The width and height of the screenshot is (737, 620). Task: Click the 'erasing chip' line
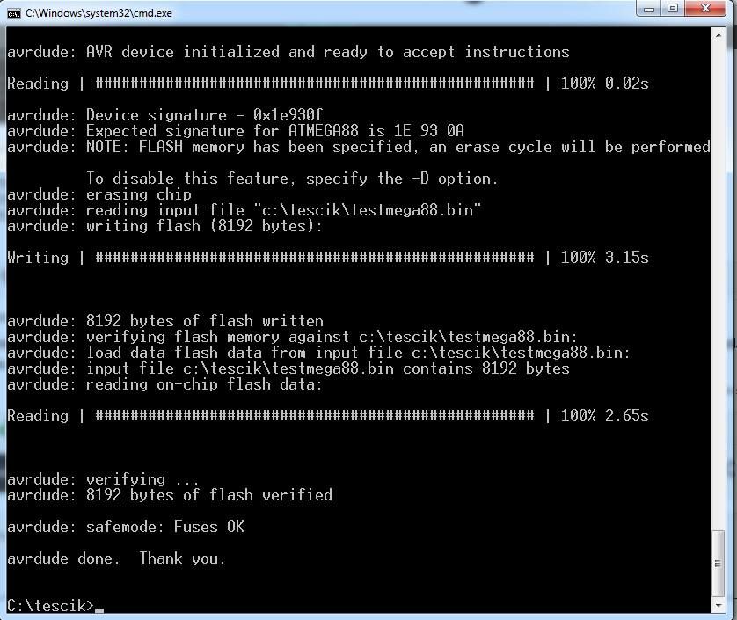tap(99, 194)
